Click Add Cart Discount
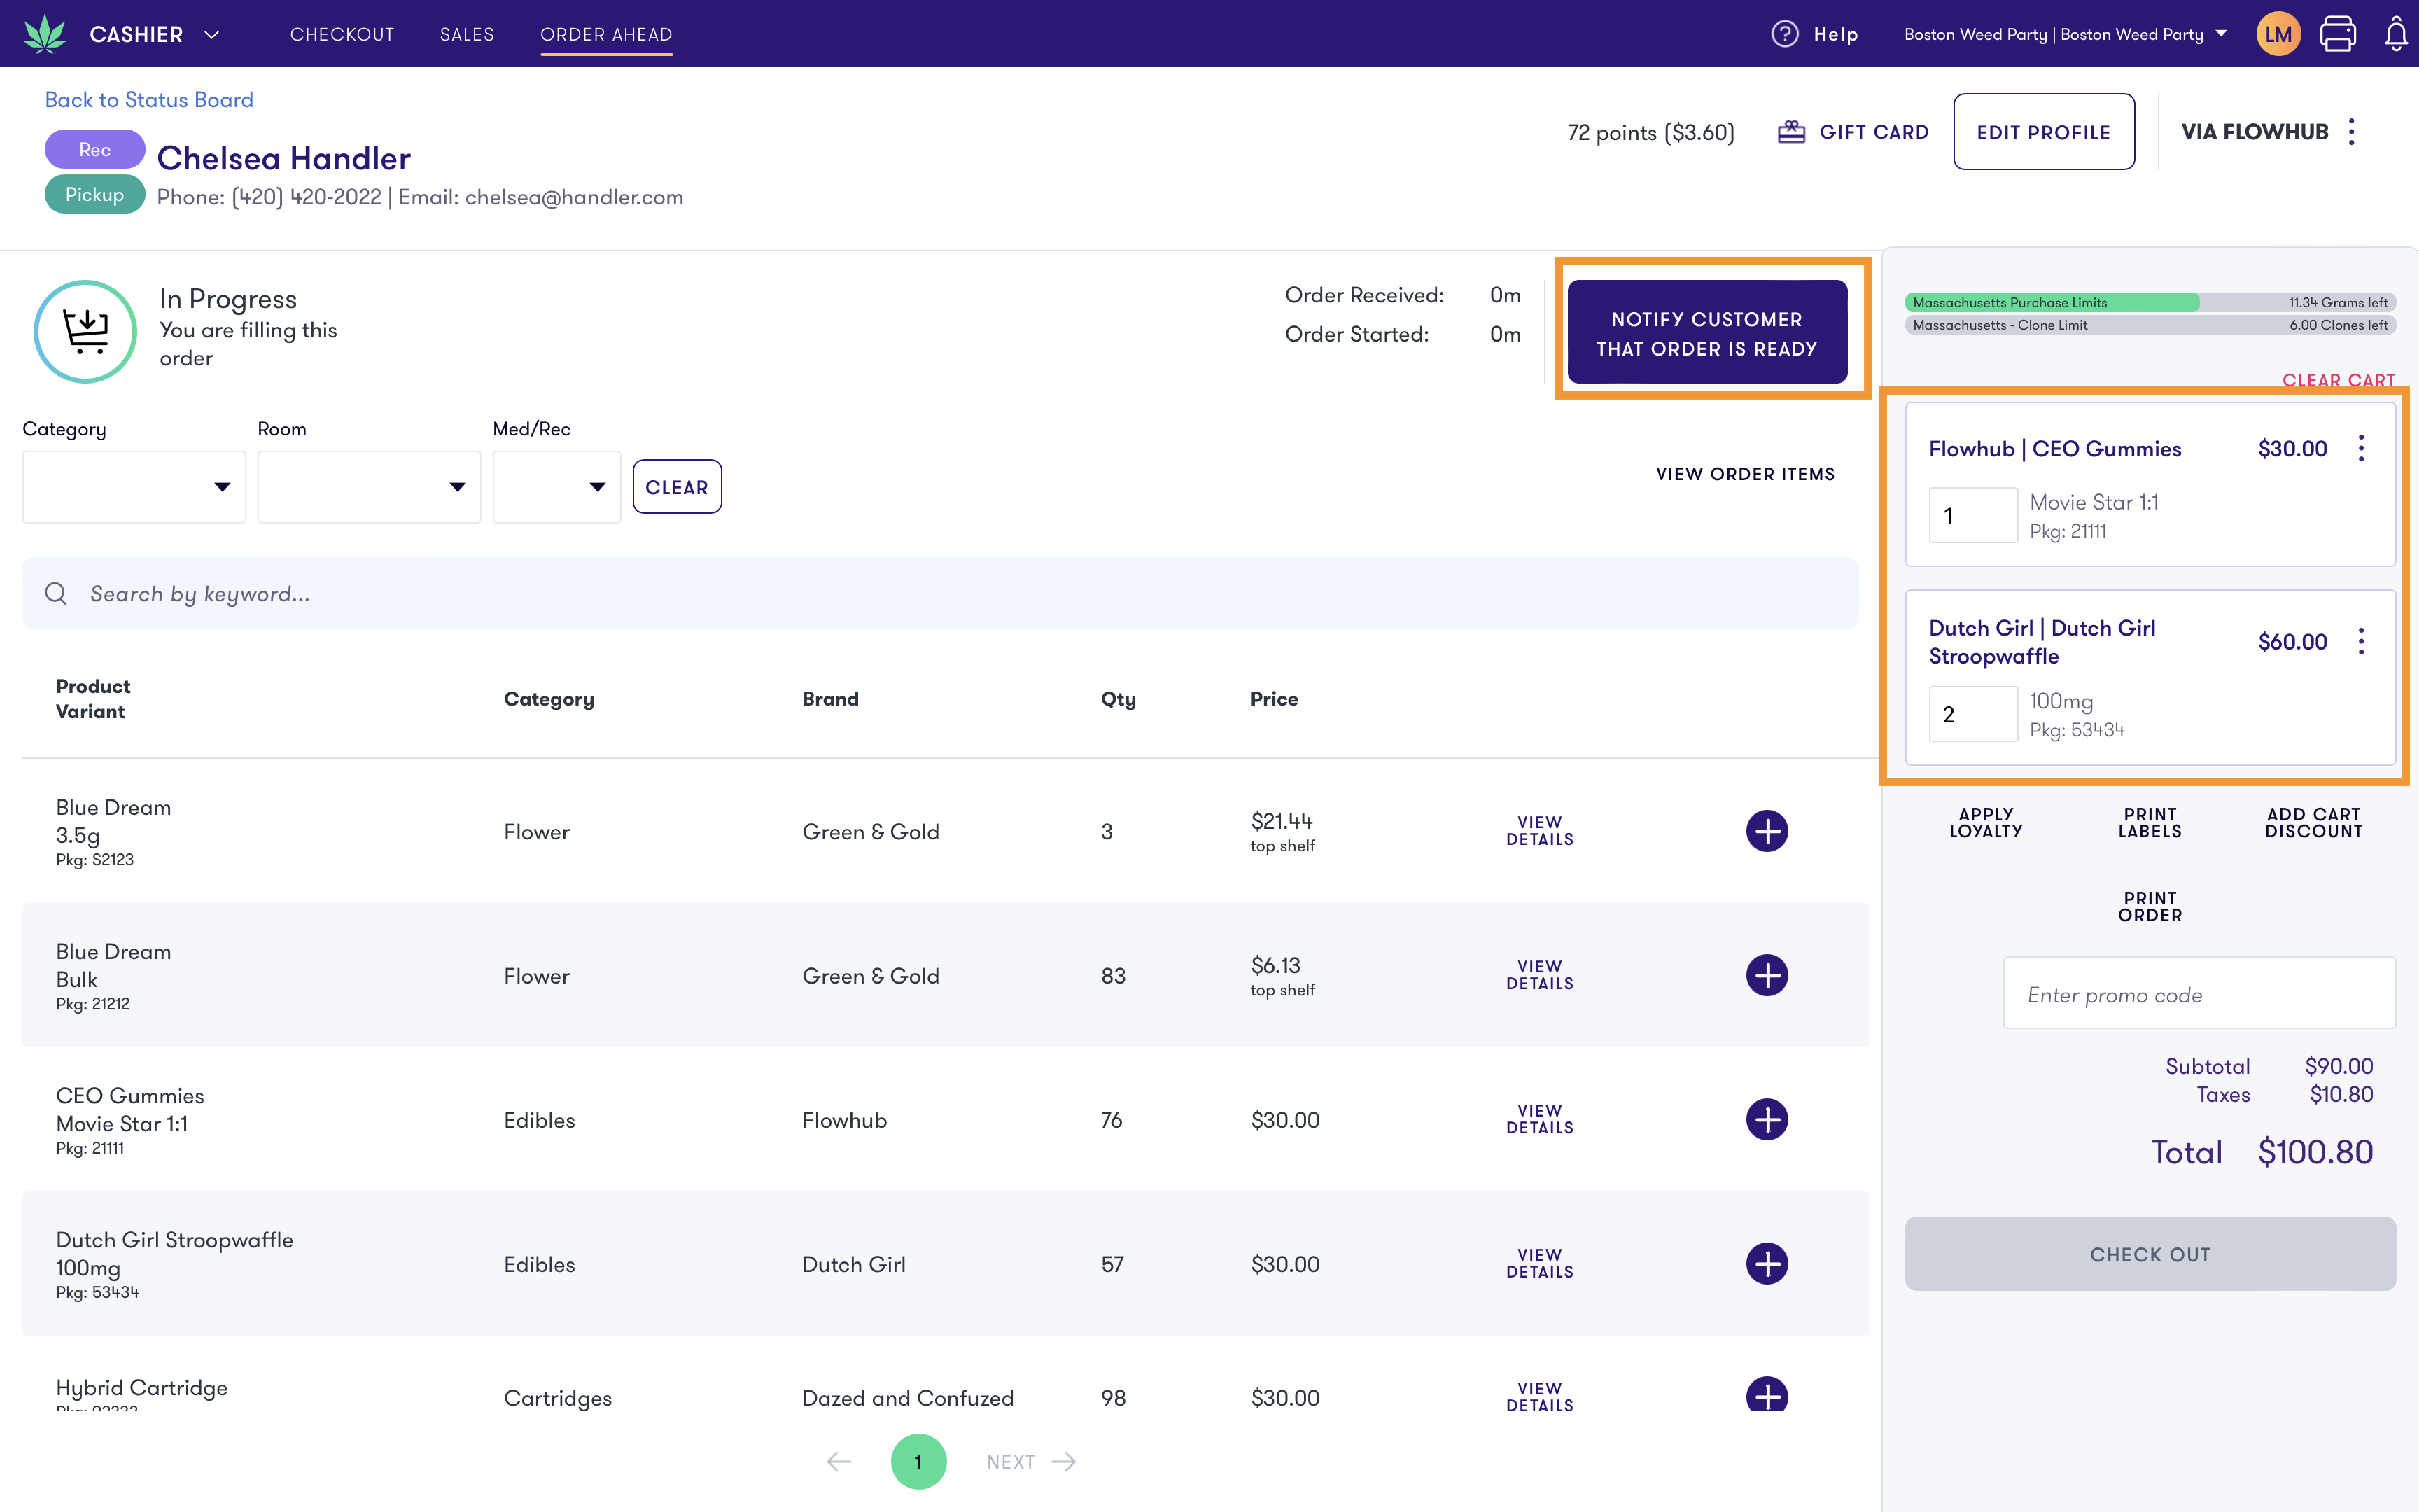 (x=2313, y=823)
